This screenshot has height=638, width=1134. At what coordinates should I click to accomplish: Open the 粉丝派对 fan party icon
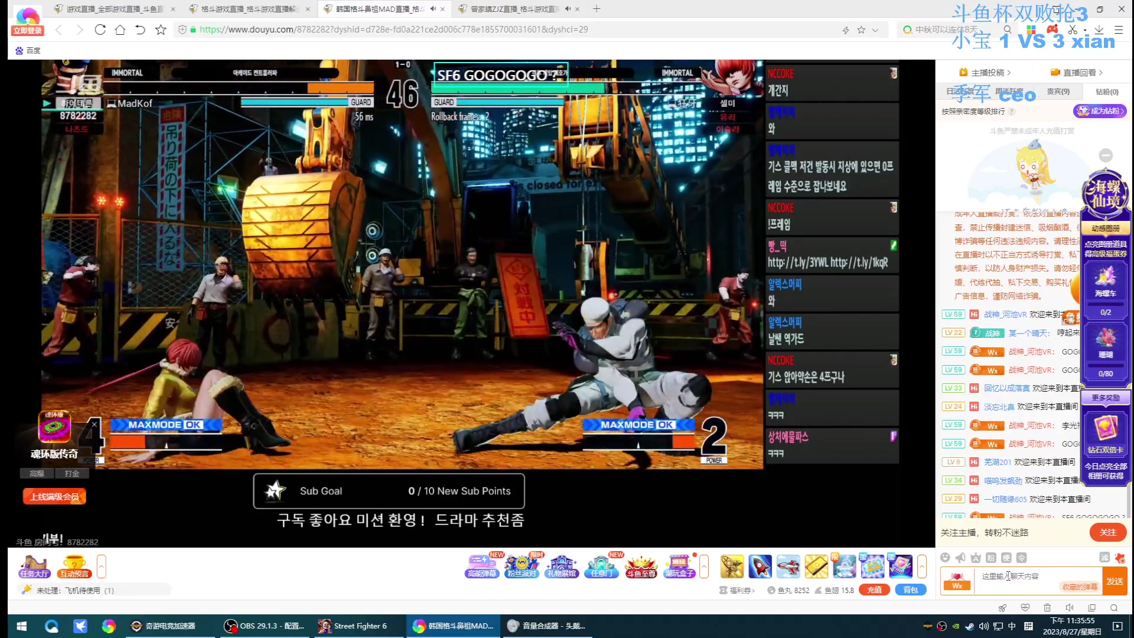tap(522, 567)
